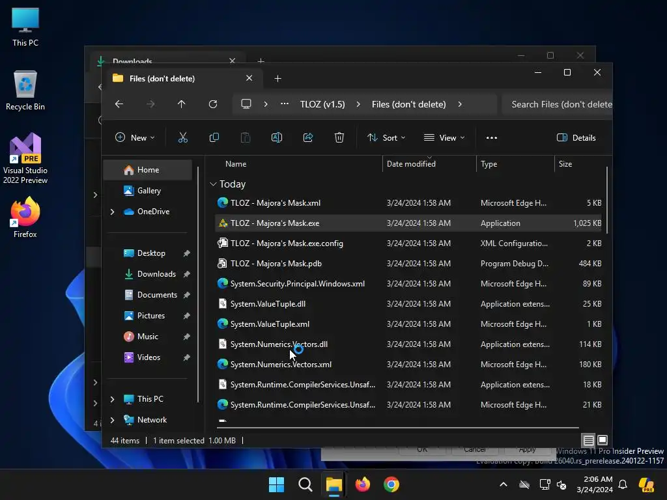This screenshot has width=667, height=500.
Task: Click the Paste clipboard icon
Action: [246, 137]
